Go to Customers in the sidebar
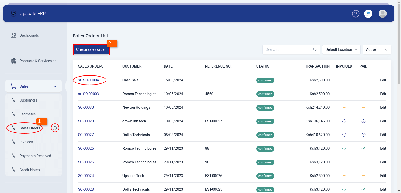The image size is (401, 193). point(28,100)
